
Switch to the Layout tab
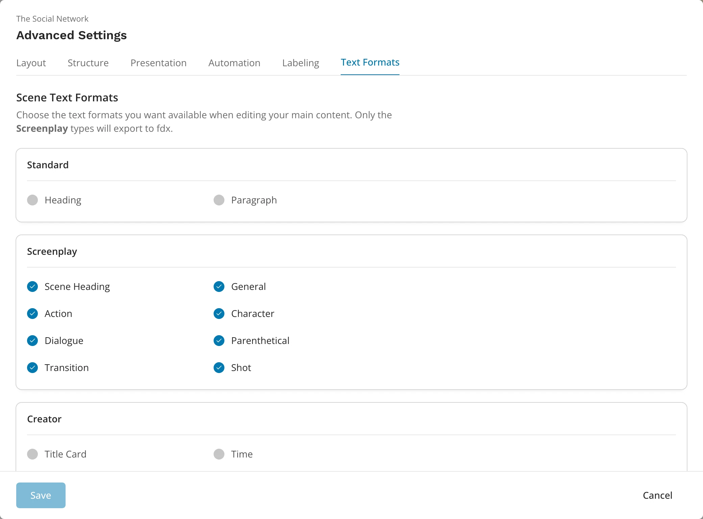[x=31, y=63]
